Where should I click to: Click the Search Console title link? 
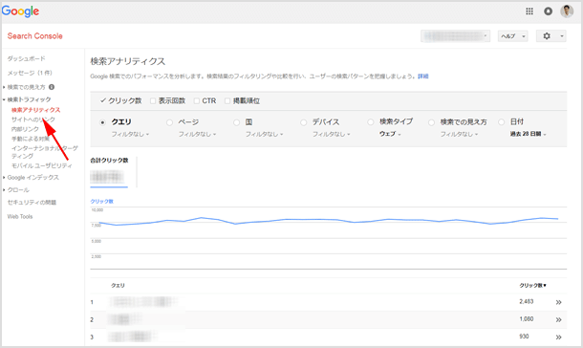35,36
